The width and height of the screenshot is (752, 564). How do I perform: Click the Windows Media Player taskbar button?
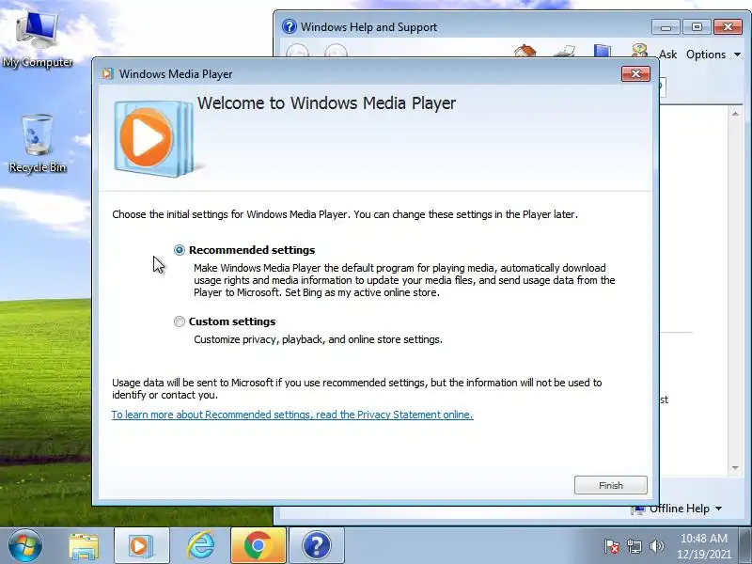[x=142, y=546]
